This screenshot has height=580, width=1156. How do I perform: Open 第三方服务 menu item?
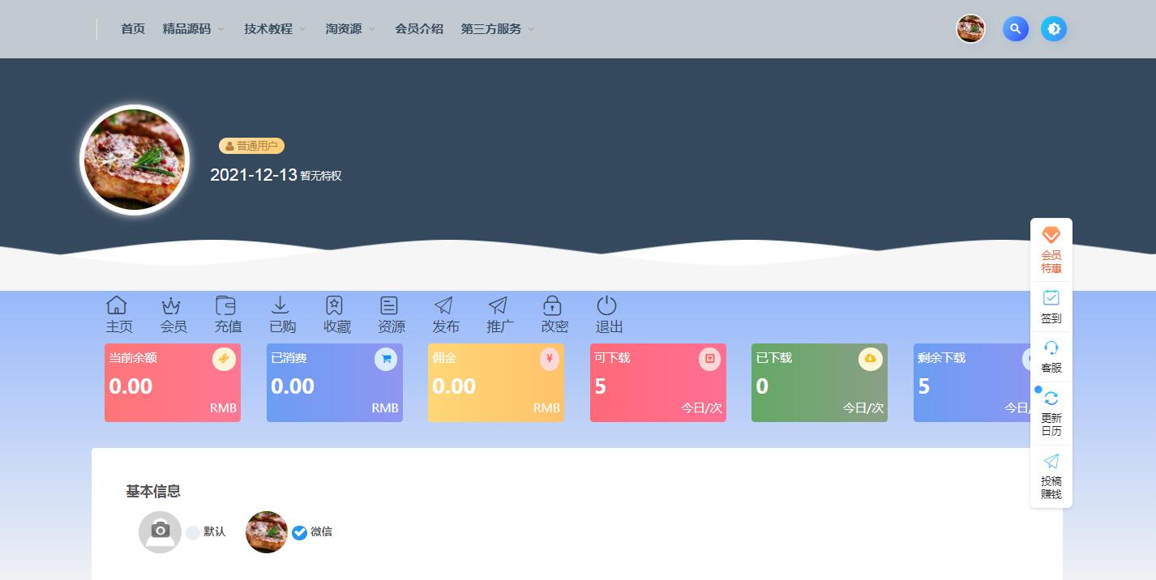pos(491,29)
